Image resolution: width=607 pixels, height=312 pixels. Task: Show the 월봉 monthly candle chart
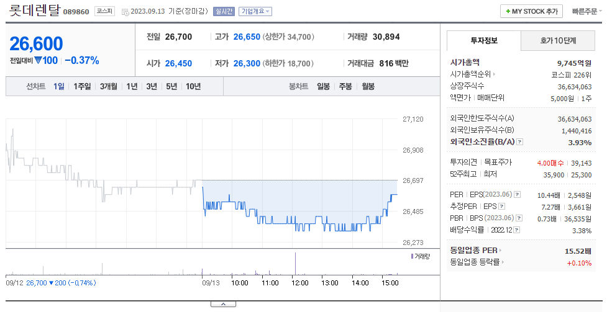coord(368,86)
